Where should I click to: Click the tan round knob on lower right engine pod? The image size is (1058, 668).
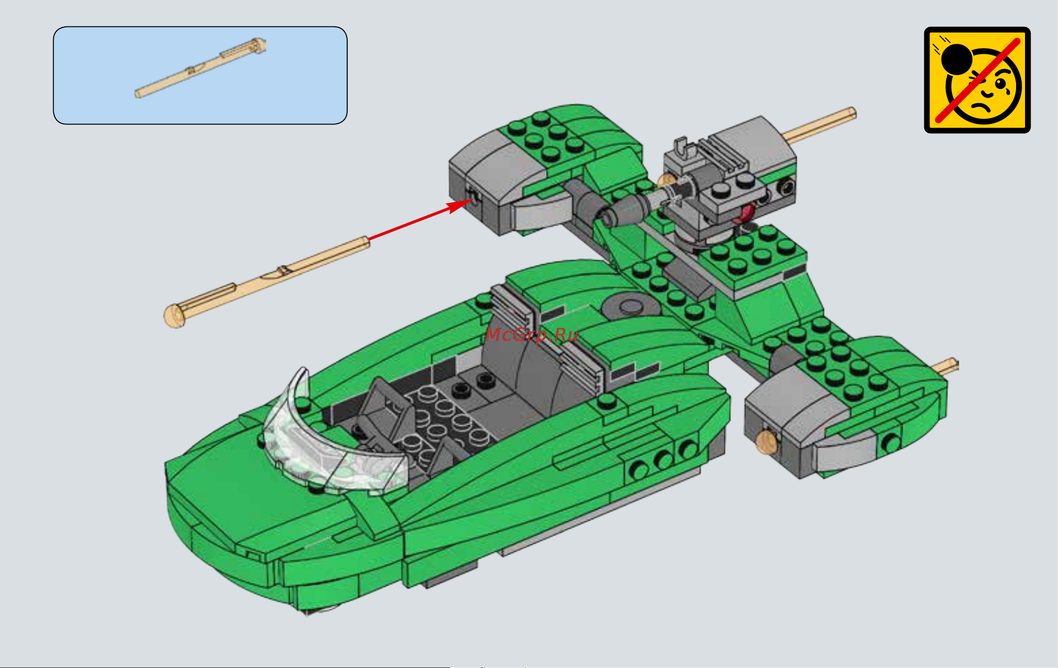click(766, 442)
